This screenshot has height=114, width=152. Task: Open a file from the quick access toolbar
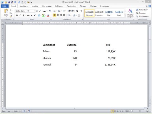[6, 2]
